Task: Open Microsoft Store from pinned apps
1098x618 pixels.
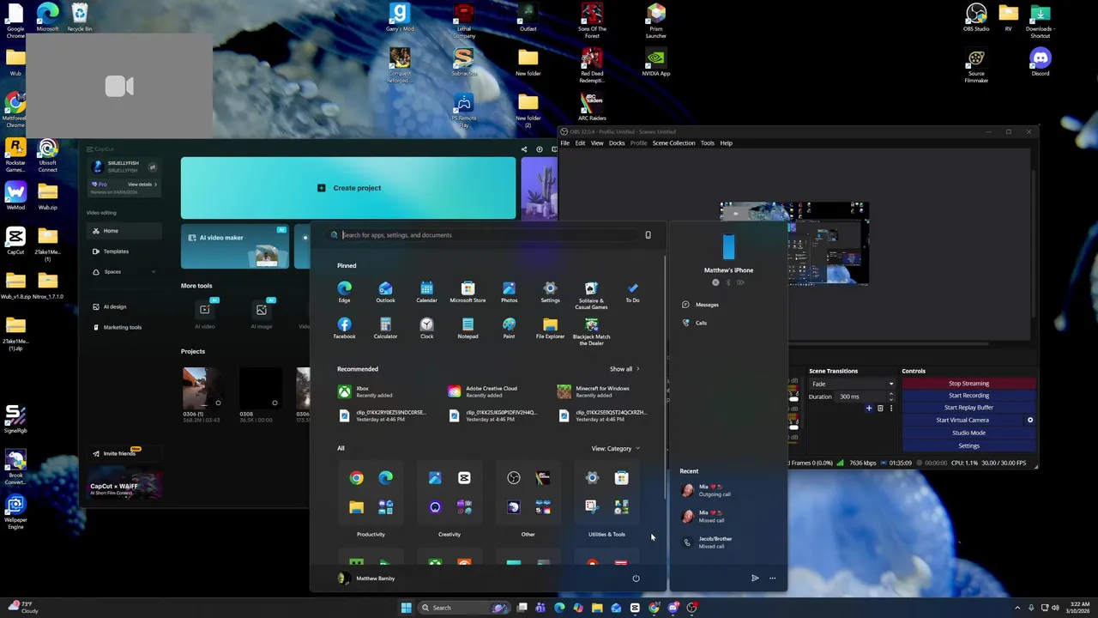Action: [x=468, y=292]
